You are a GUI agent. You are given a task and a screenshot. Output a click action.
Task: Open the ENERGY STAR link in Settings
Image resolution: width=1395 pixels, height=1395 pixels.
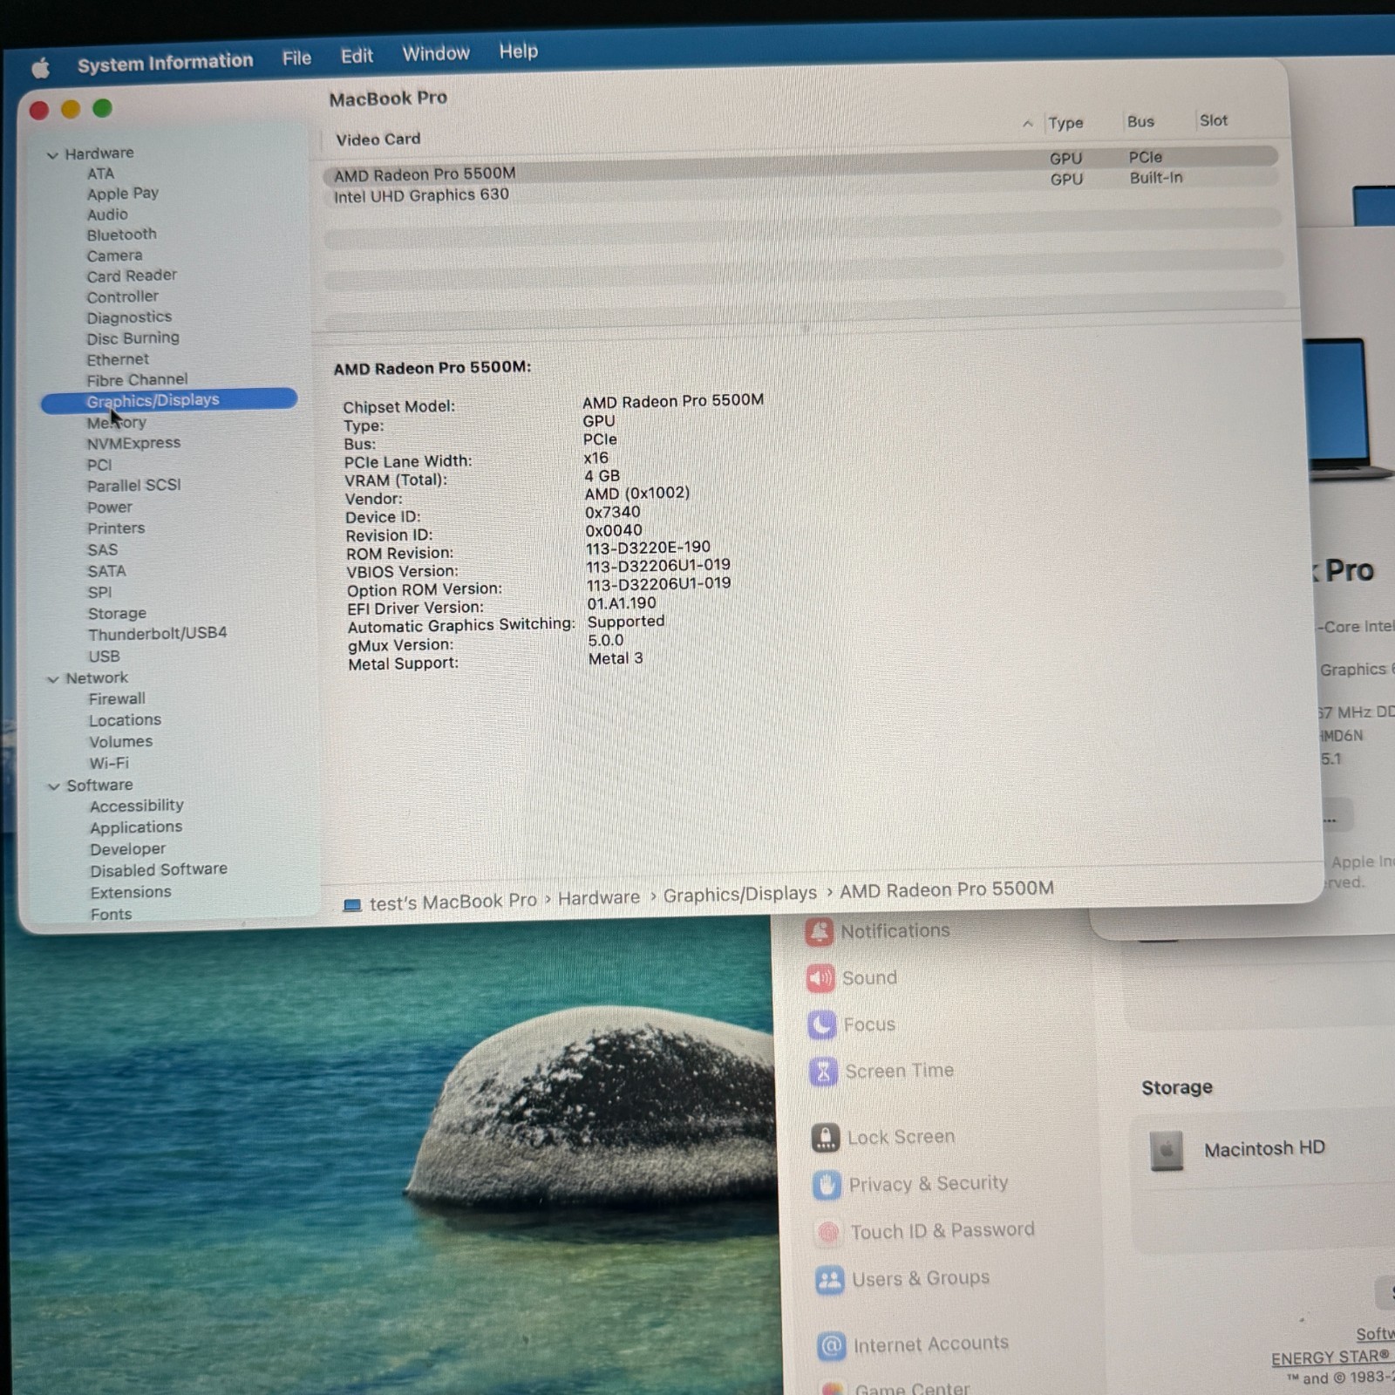click(x=1330, y=1358)
